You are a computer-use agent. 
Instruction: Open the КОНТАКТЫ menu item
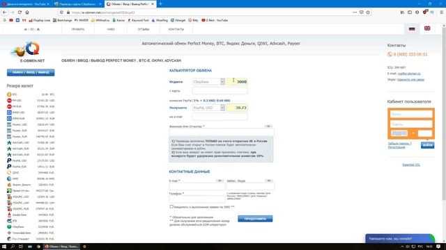tap(176, 29)
